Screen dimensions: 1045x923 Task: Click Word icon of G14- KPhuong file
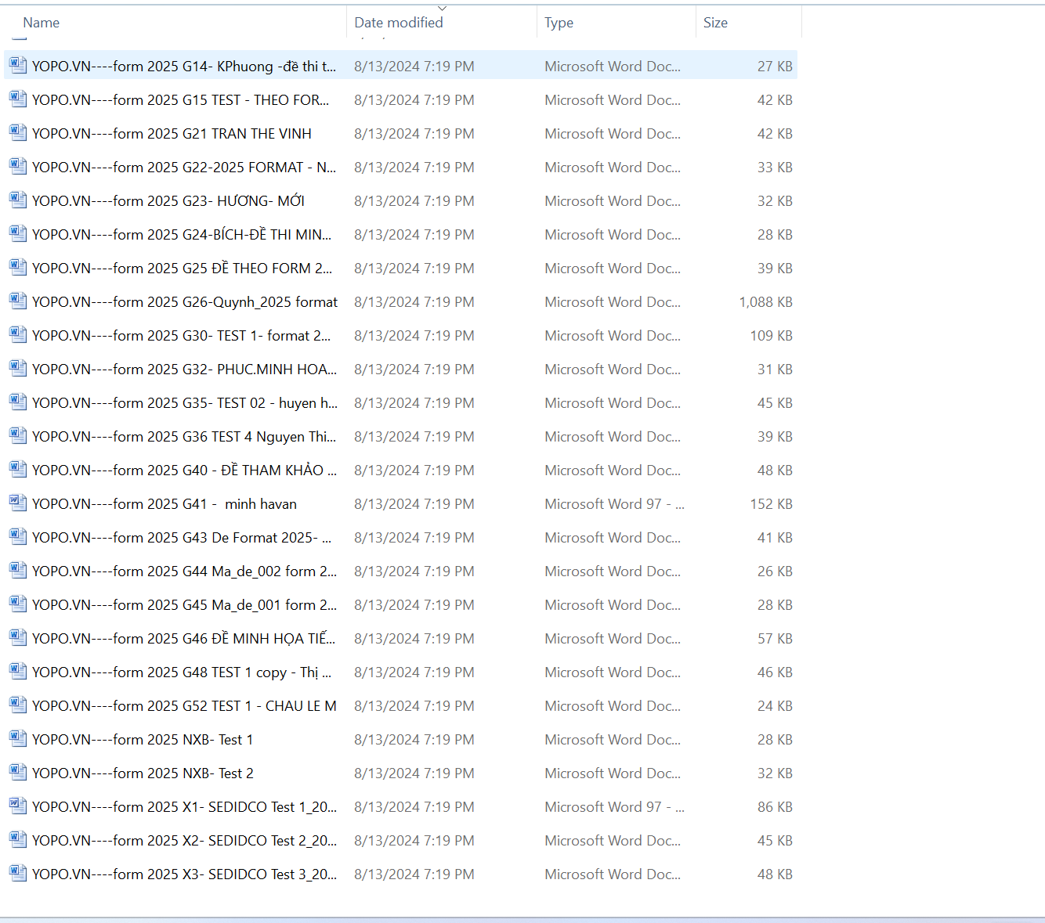(18, 66)
